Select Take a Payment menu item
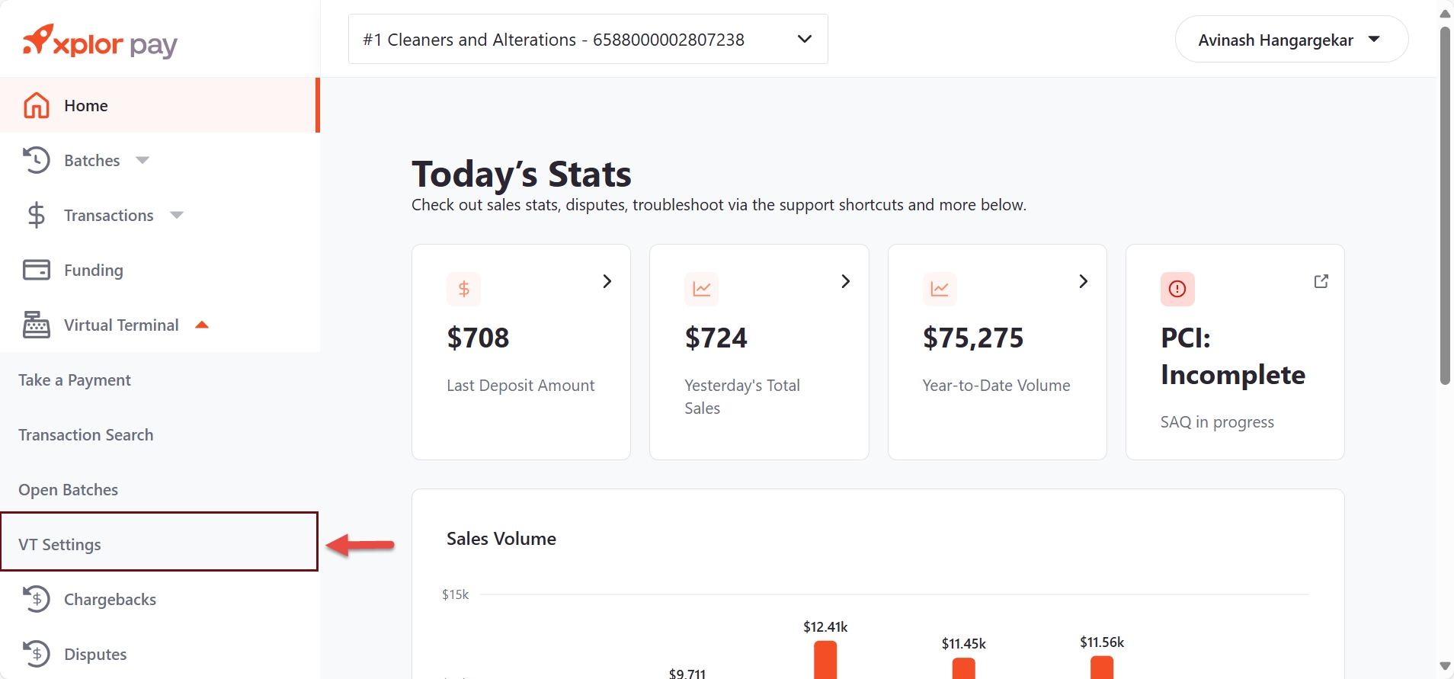Image resolution: width=1454 pixels, height=679 pixels. pos(75,380)
